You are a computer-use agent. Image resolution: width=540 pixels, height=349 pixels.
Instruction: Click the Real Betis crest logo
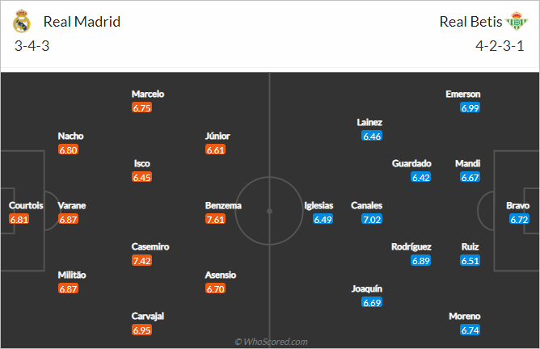click(517, 21)
